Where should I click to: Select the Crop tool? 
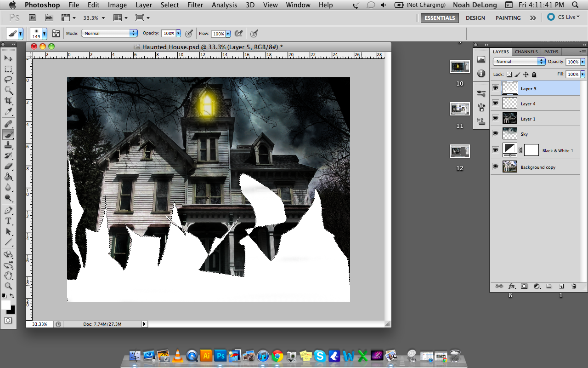tap(8, 101)
